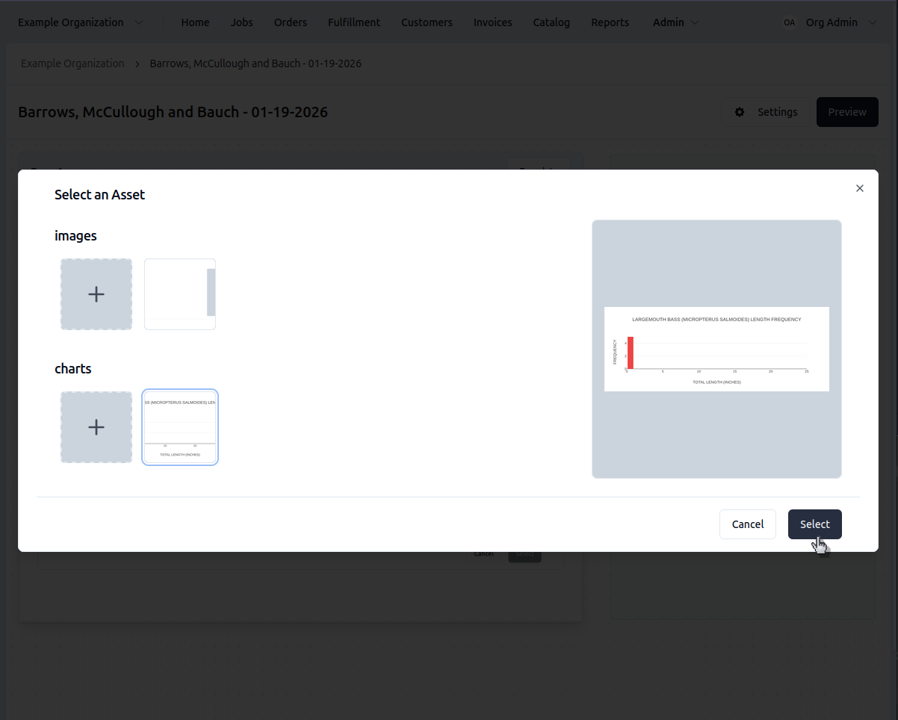Click the large chart preview image
The height and width of the screenshot is (720, 898).
pos(716,349)
